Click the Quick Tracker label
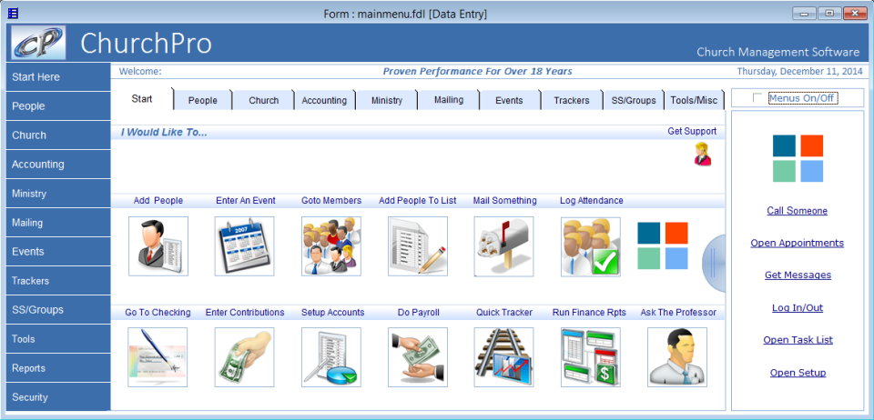 503,313
